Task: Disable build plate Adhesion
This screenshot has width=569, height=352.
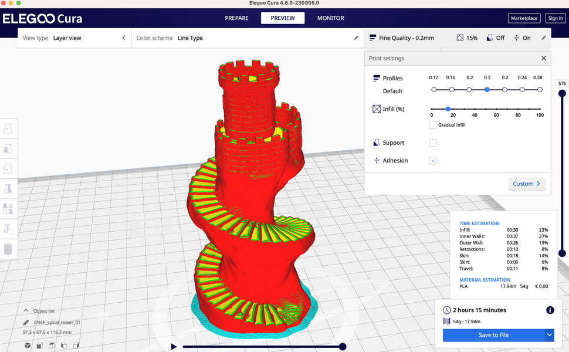Action: click(432, 160)
